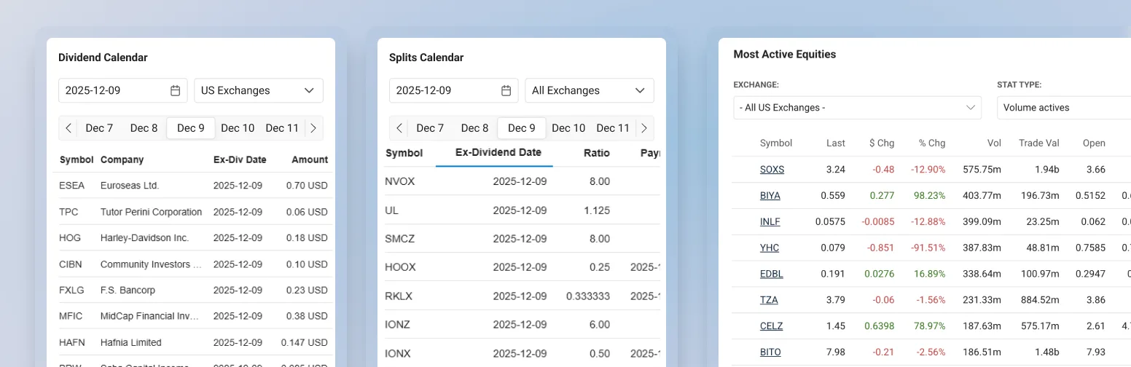The height and width of the screenshot is (367, 1131).
Task: Click the UL symbol in Splits Calendar
Action: pos(391,210)
